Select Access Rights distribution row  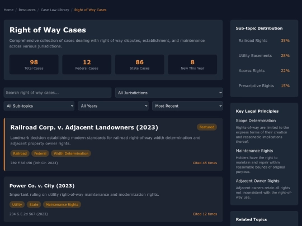tap(264, 71)
